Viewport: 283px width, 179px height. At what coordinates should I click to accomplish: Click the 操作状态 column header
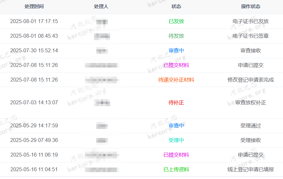tap(250, 6)
